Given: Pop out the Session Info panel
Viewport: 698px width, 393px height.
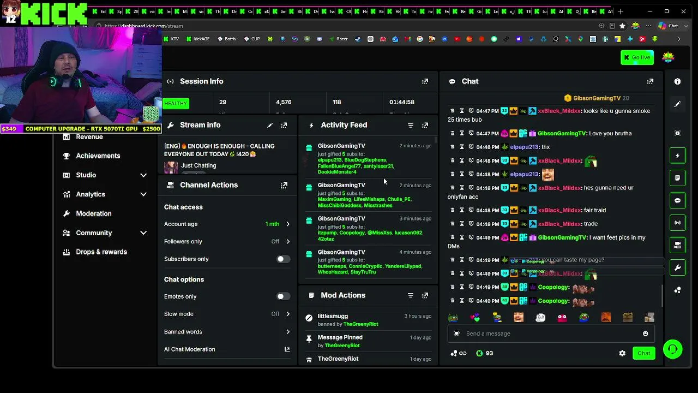Looking at the screenshot, I should (x=425, y=81).
